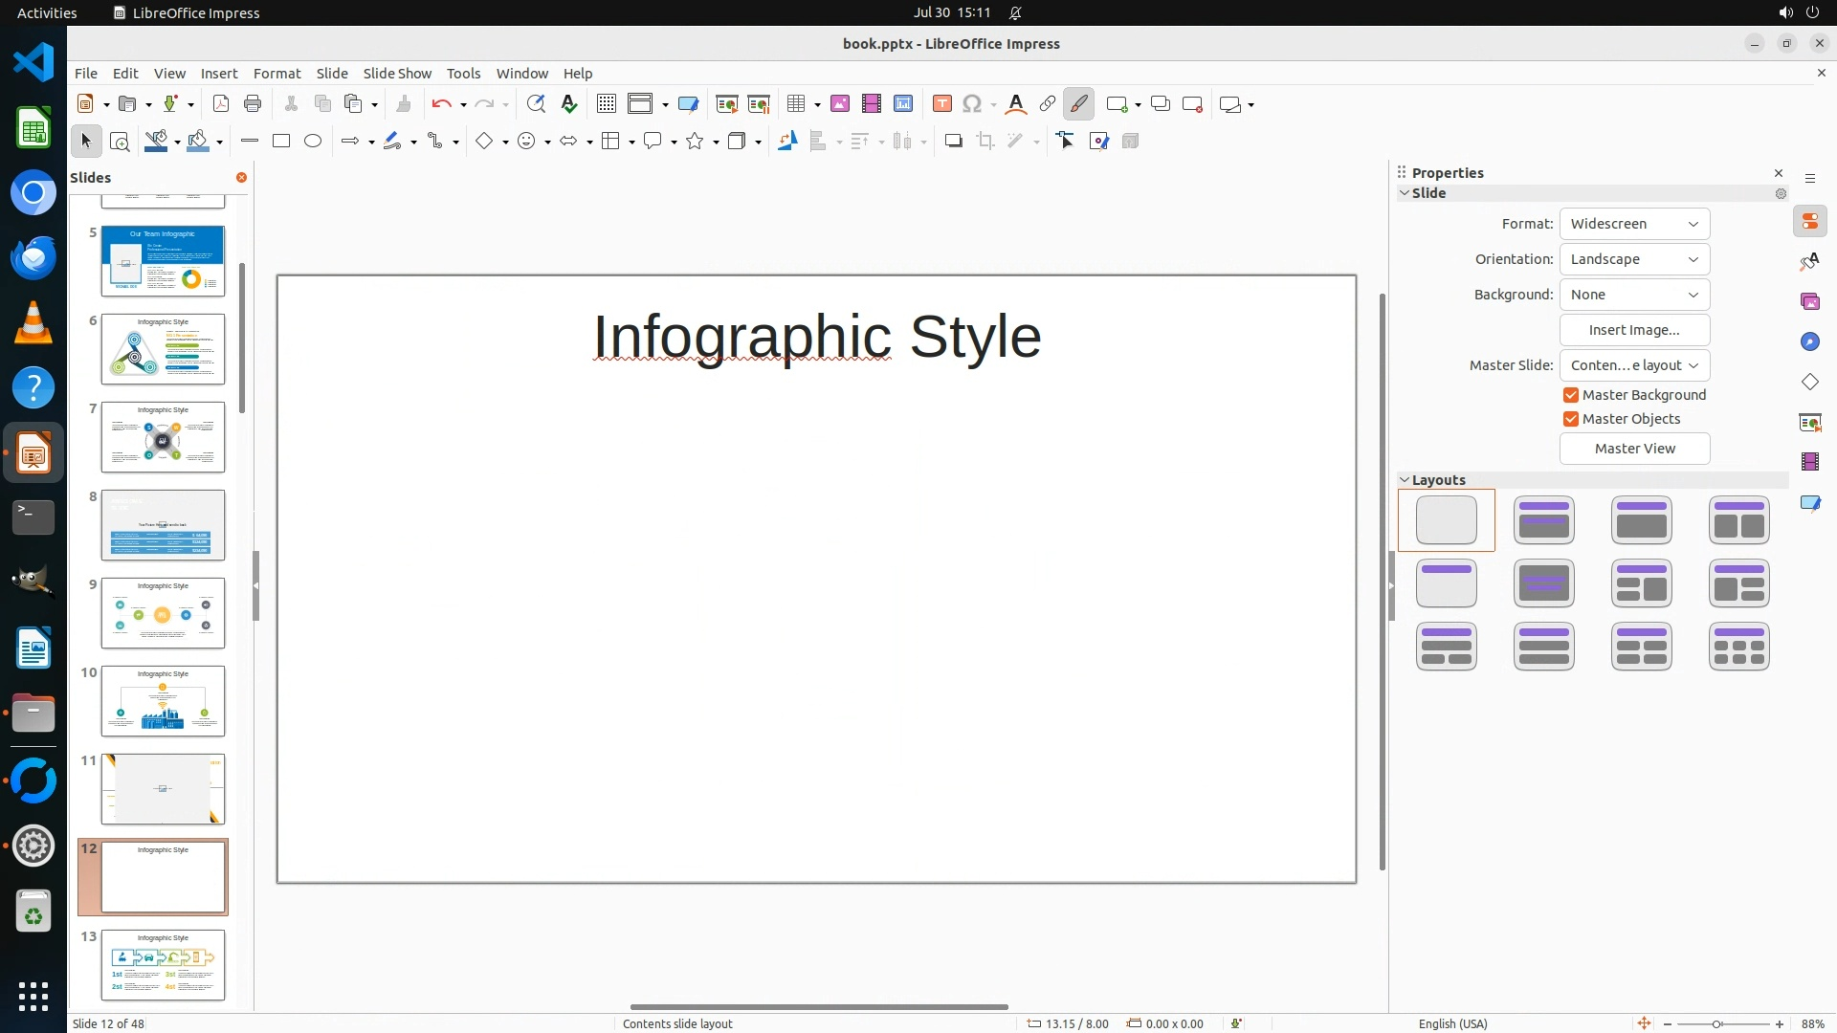The image size is (1837, 1033).
Task: Open the Orientation dropdown showing Landscape
Action: pos(1634,259)
